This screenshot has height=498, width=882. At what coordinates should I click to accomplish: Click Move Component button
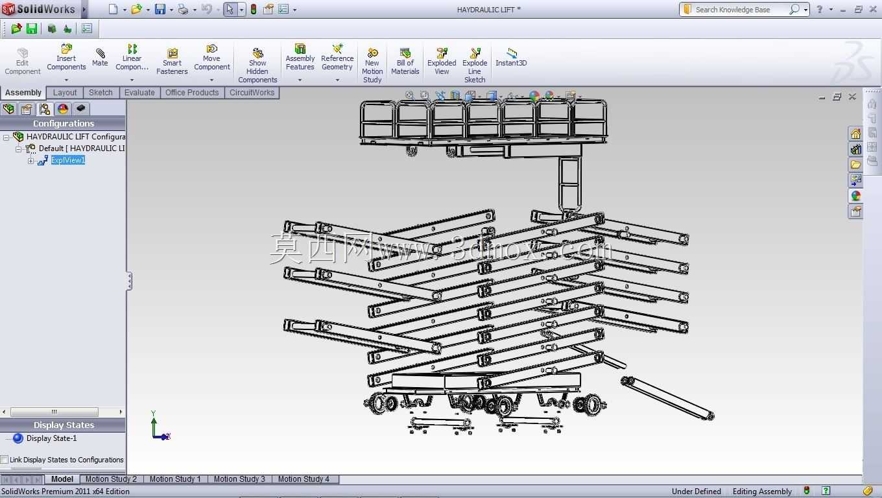coord(212,58)
